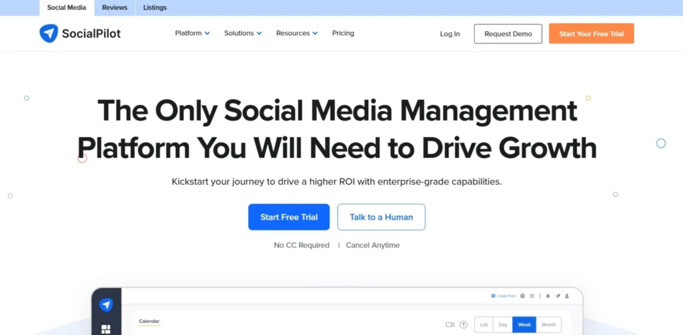Click the video camera icon beside the view switcher
The height and width of the screenshot is (335, 683).
tap(450, 324)
